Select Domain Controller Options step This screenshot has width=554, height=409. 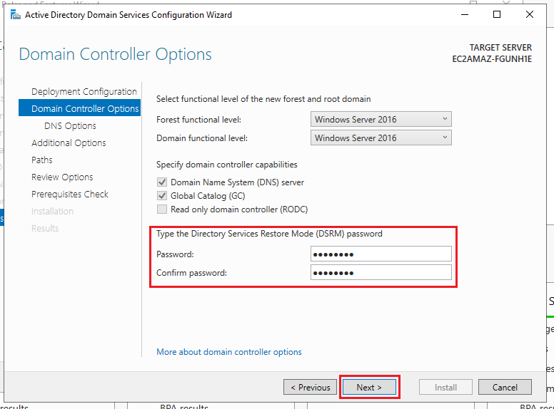pos(79,108)
